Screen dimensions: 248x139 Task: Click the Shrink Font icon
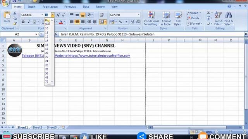(63, 15)
